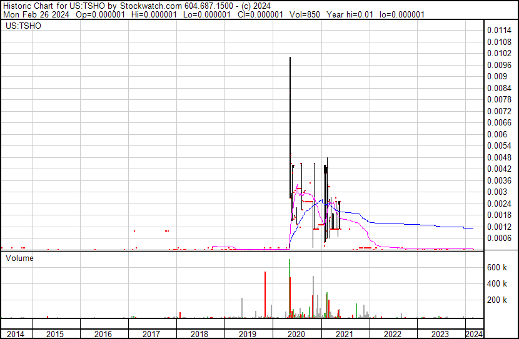Select the 2022 year label
519x339 pixels.
click(393, 334)
